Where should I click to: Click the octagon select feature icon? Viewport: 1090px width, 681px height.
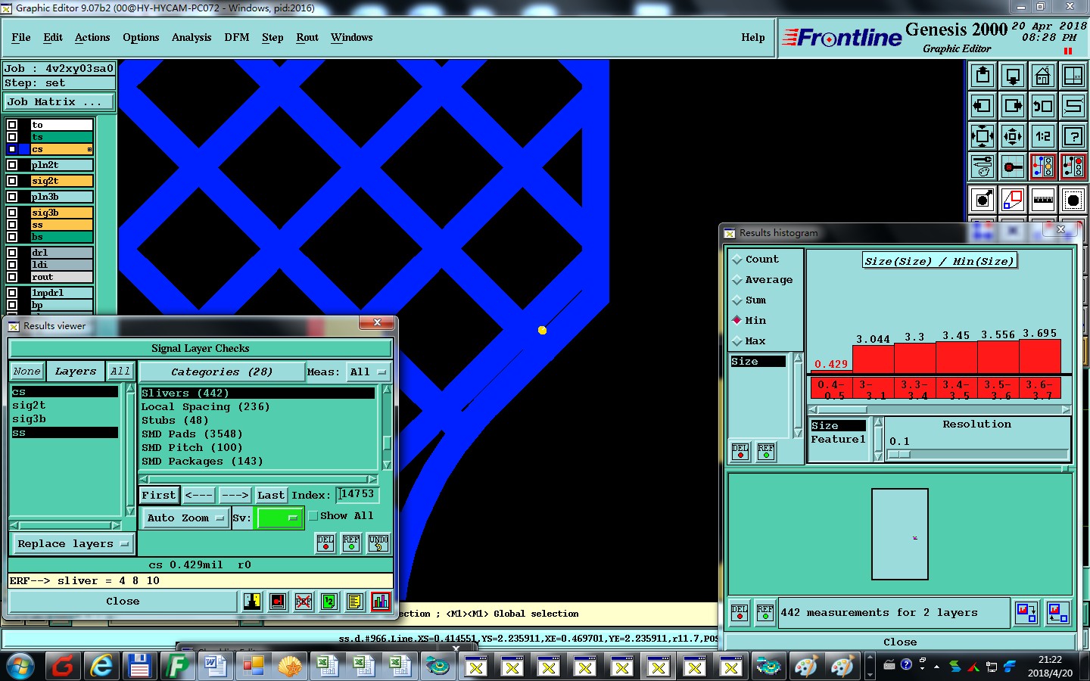1073,200
